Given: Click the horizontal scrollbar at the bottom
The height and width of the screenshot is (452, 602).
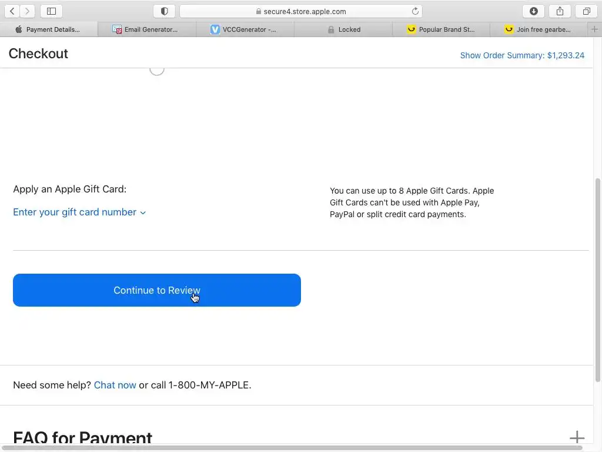Looking at the screenshot, I should point(292,448).
